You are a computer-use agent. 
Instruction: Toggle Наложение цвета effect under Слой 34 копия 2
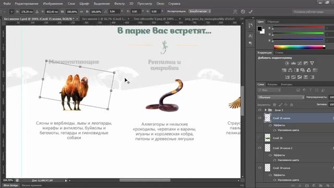pyautogui.click(x=275, y=160)
